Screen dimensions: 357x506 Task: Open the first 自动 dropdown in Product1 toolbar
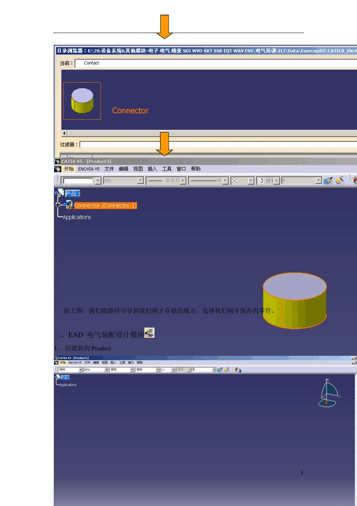point(80,370)
